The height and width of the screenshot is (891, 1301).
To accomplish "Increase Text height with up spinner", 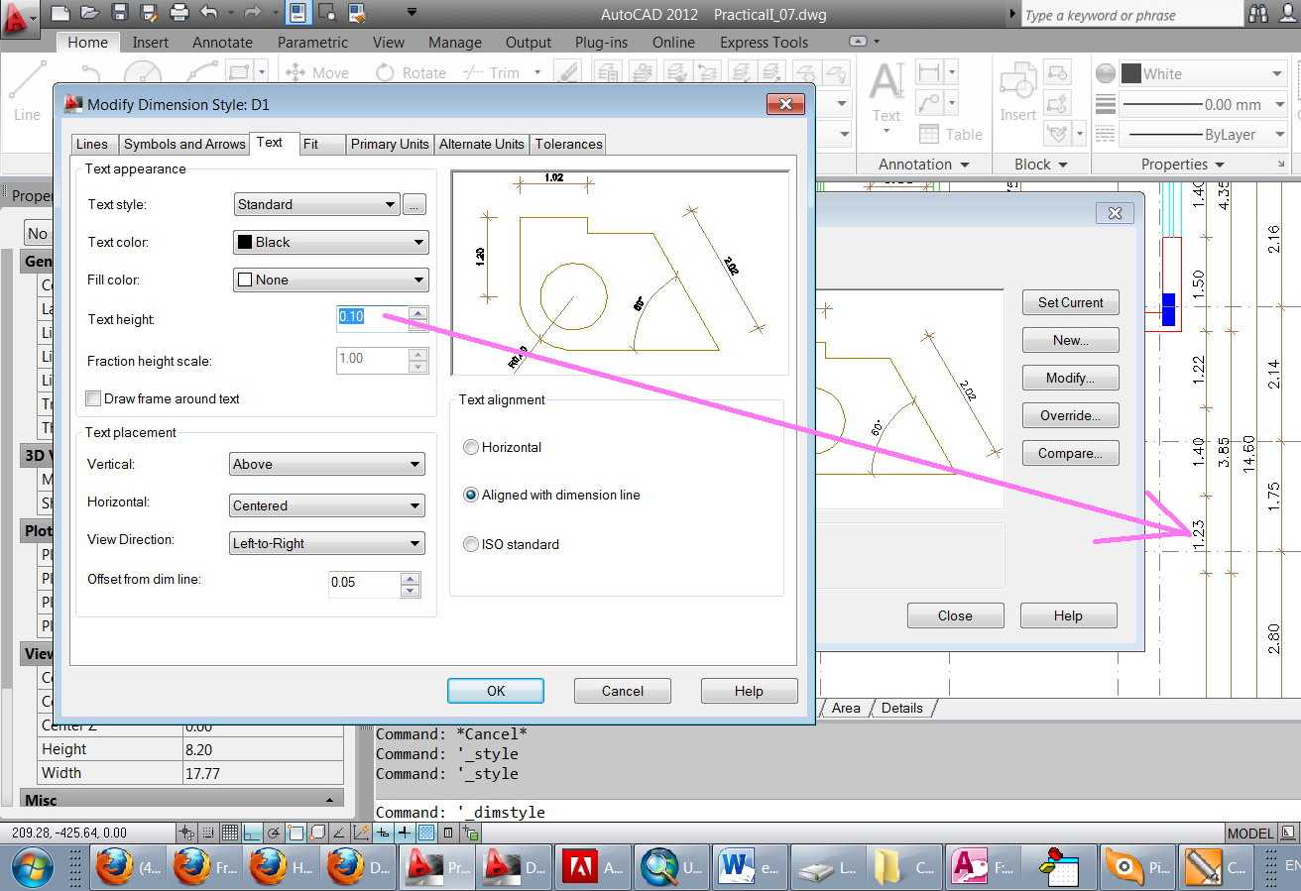I will coord(418,313).
